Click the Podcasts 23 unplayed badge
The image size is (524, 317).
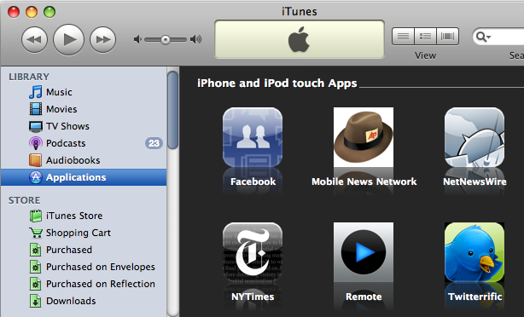(x=154, y=143)
